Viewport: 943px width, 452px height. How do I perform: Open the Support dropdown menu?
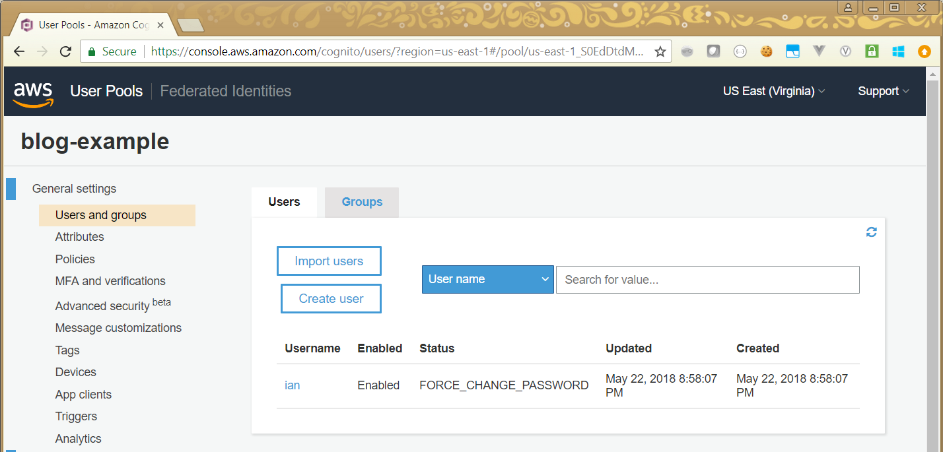883,91
